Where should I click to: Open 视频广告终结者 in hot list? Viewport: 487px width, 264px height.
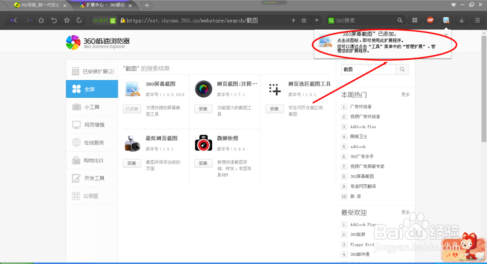(x=365, y=117)
